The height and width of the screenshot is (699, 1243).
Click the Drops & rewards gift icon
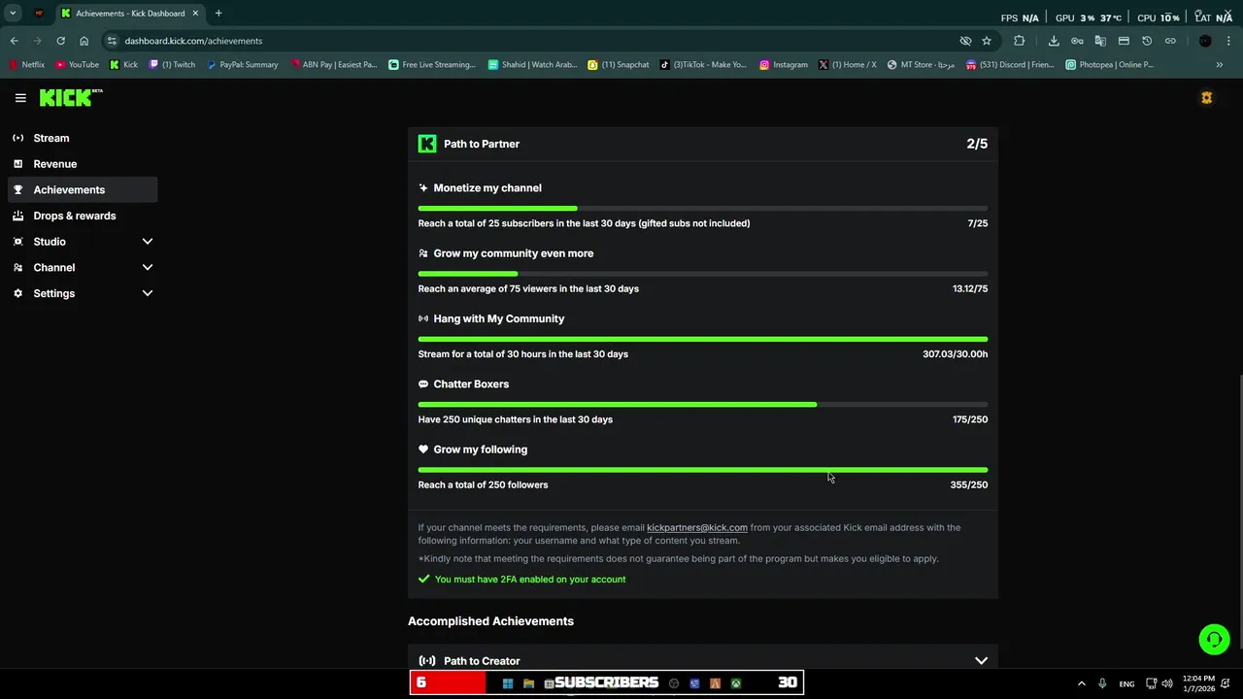click(x=17, y=216)
